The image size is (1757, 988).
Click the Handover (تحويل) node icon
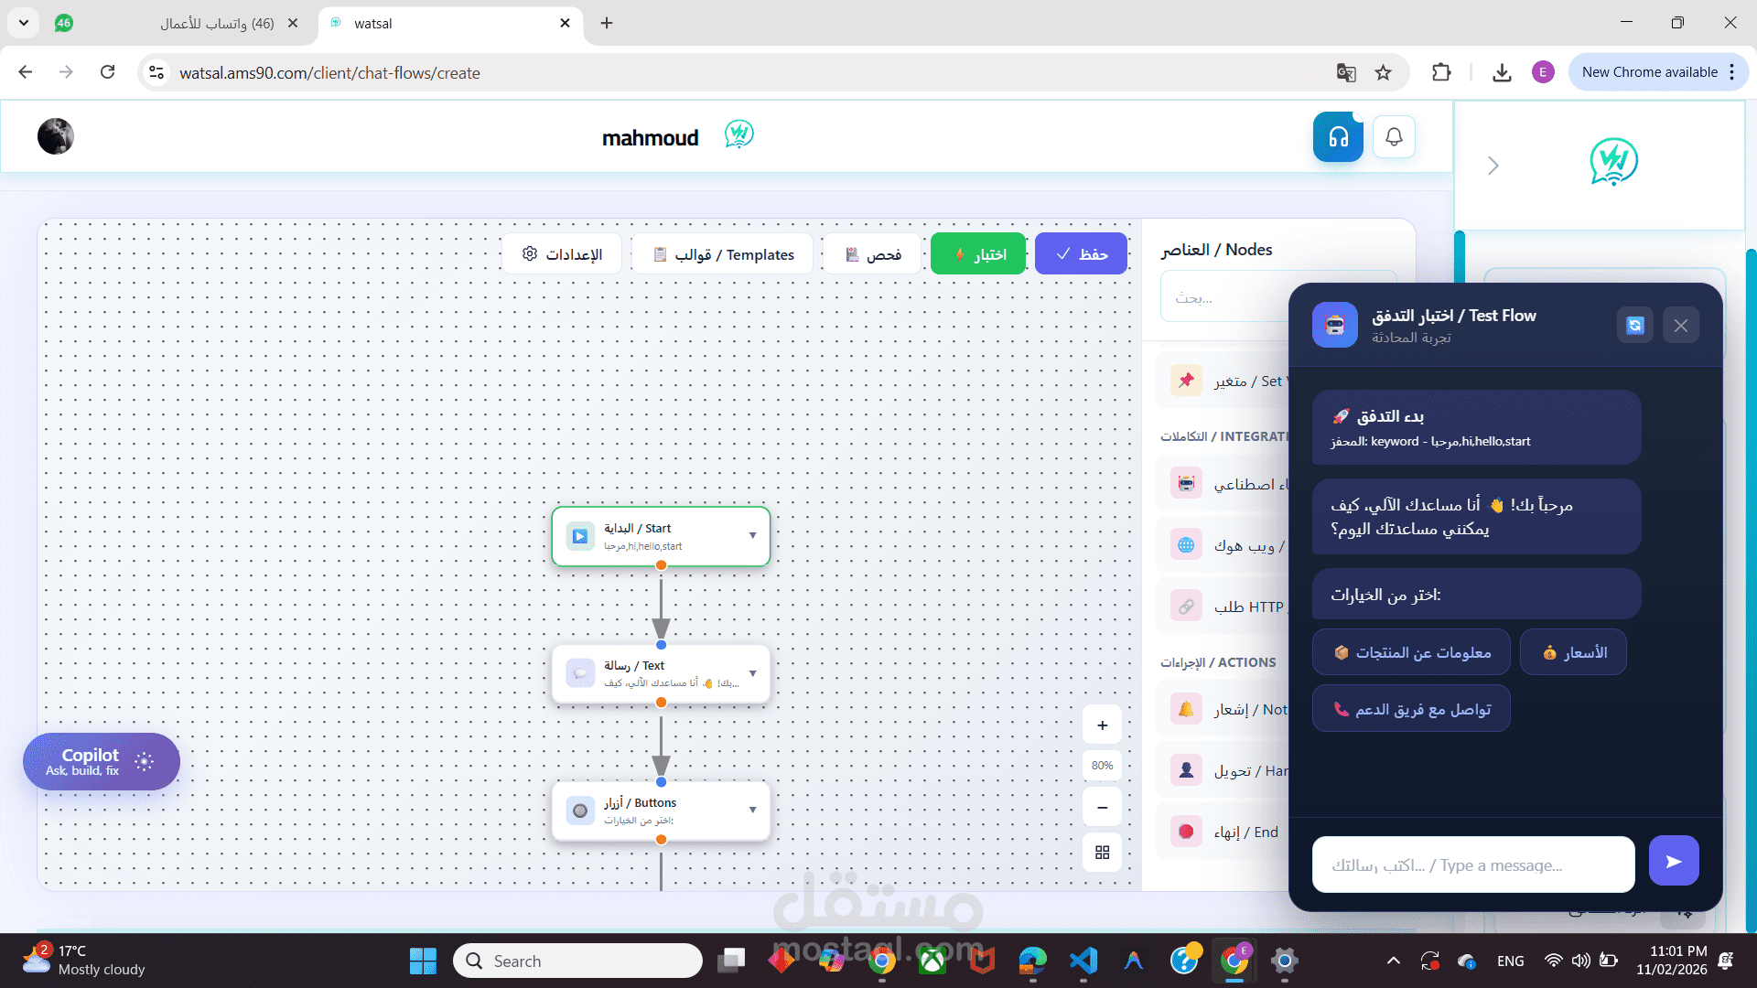pyautogui.click(x=1187, y=769)
